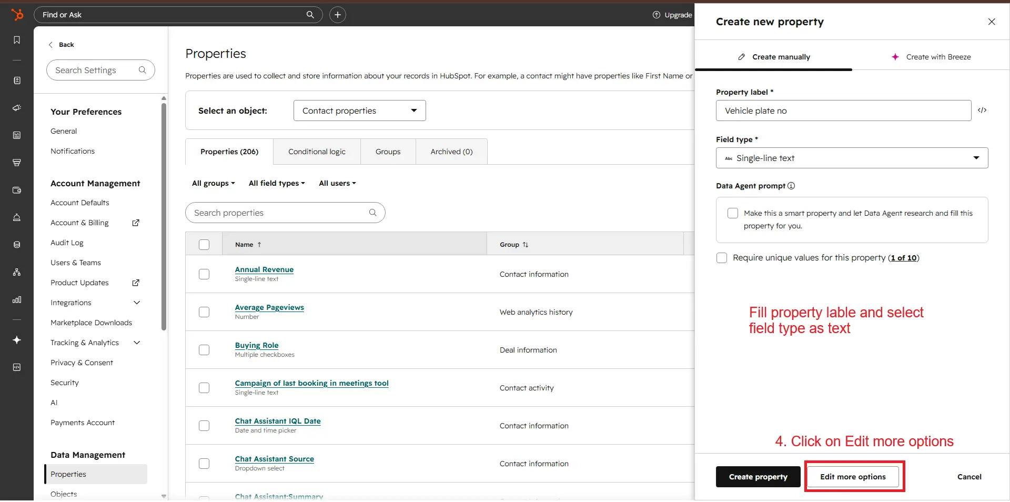Click the code icon beside Property label
This screenshot has height=502, width=1010.
click(x=982, y=111)
